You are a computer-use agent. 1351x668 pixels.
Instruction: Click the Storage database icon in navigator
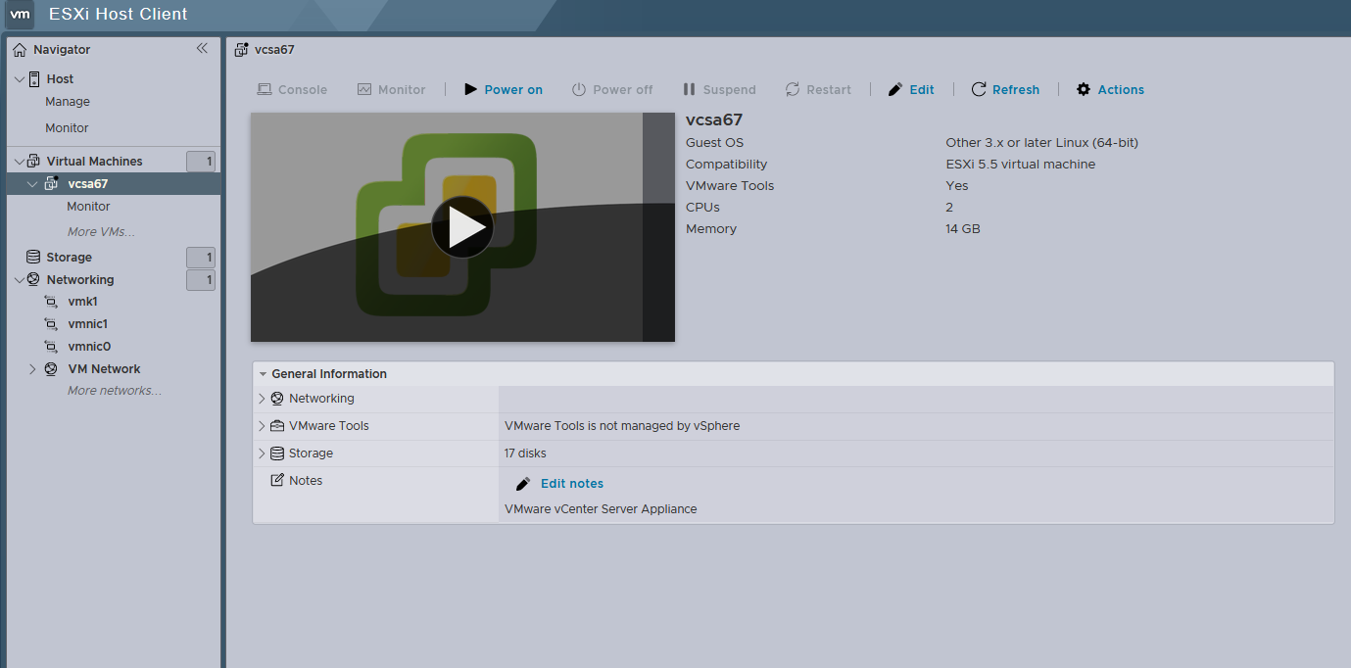point(33,257)
